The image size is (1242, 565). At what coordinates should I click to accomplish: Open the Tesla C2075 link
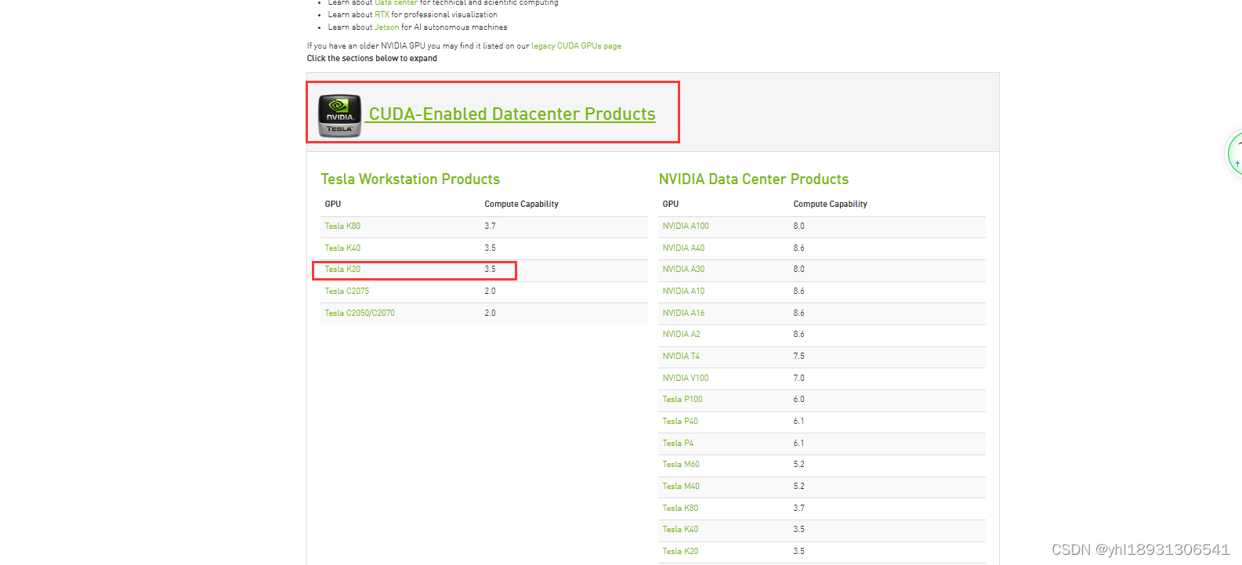point(346,292)
